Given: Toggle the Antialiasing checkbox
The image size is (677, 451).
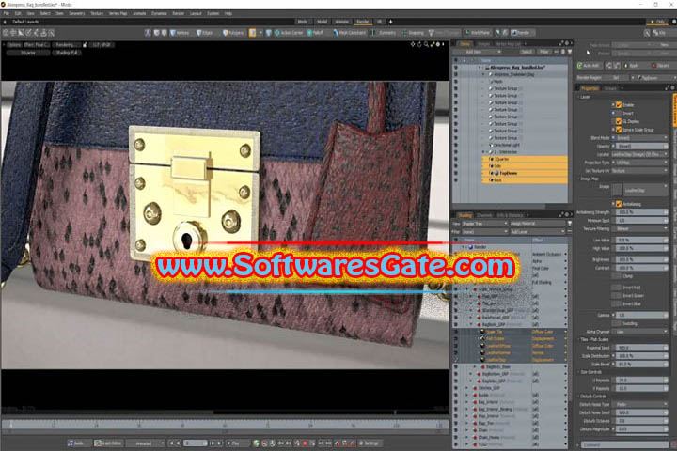Looking at the screenshot, I should click(619, 204).
